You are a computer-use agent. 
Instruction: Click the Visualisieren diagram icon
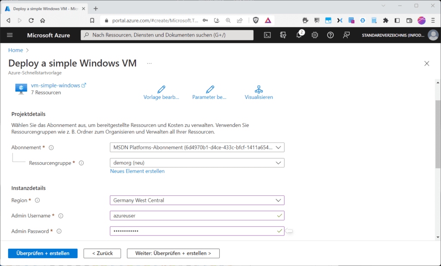pos(259,90)
